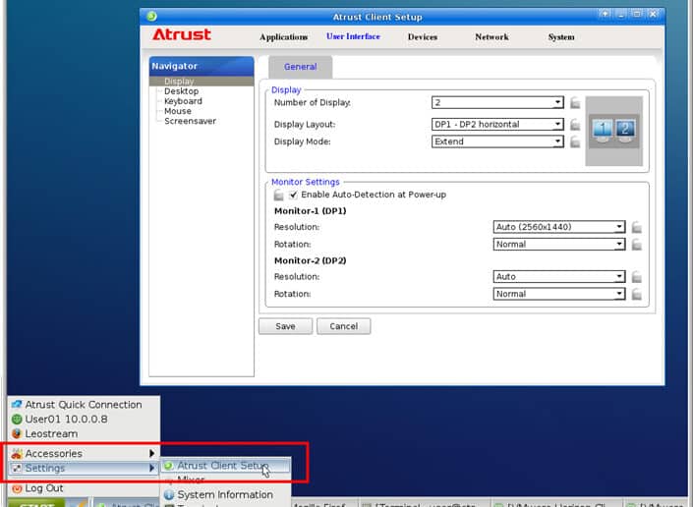Open System Information from the submenu
The width and height of the screenshot is (693, 507).
point(225,495)
